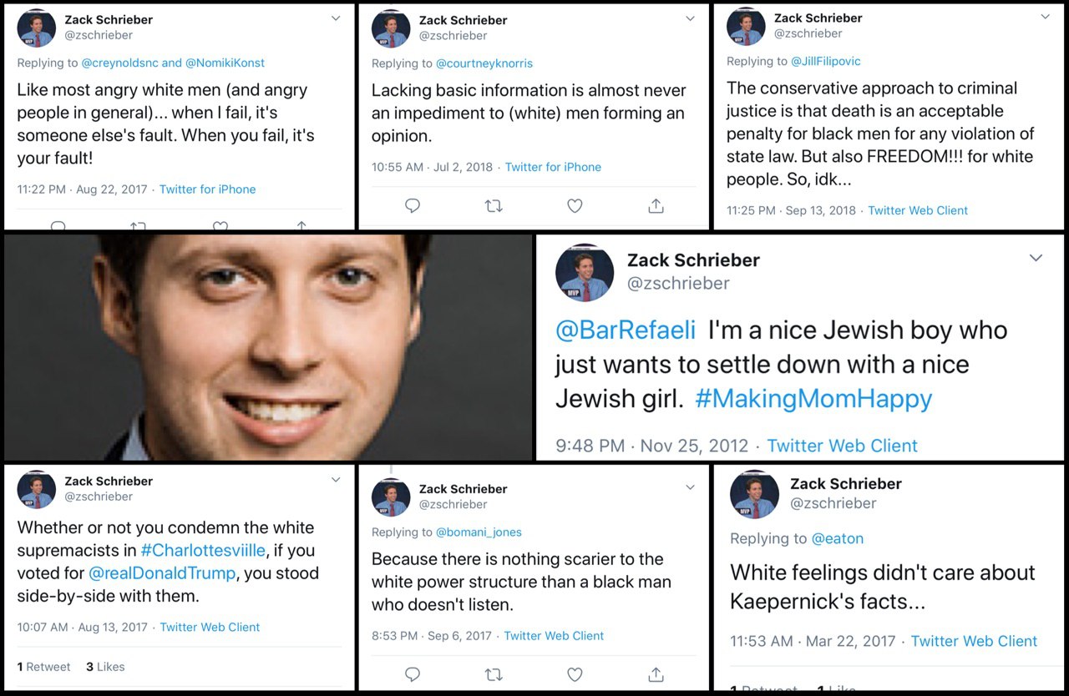Retweet the tweet replying to @bomani_jones

[494, 673]
